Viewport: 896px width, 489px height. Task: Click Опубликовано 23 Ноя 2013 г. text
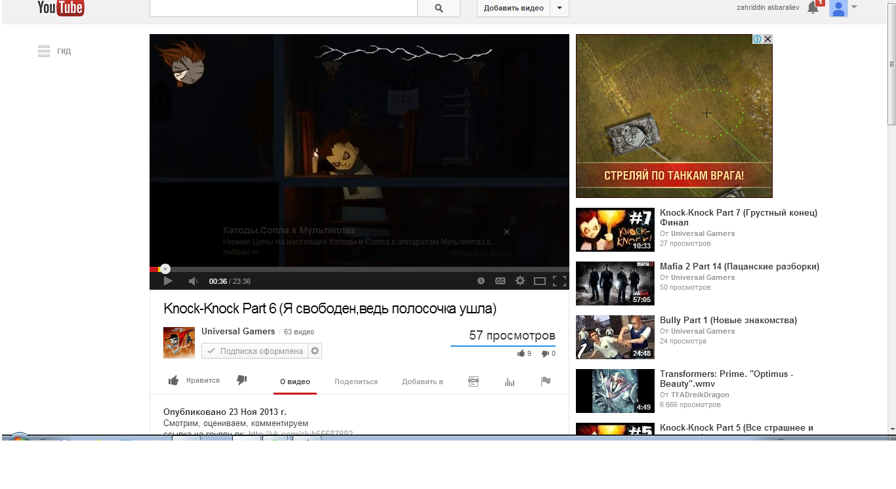tap(225, 412)
